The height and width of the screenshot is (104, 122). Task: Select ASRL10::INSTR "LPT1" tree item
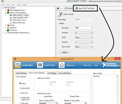click(x=21, y=18)
